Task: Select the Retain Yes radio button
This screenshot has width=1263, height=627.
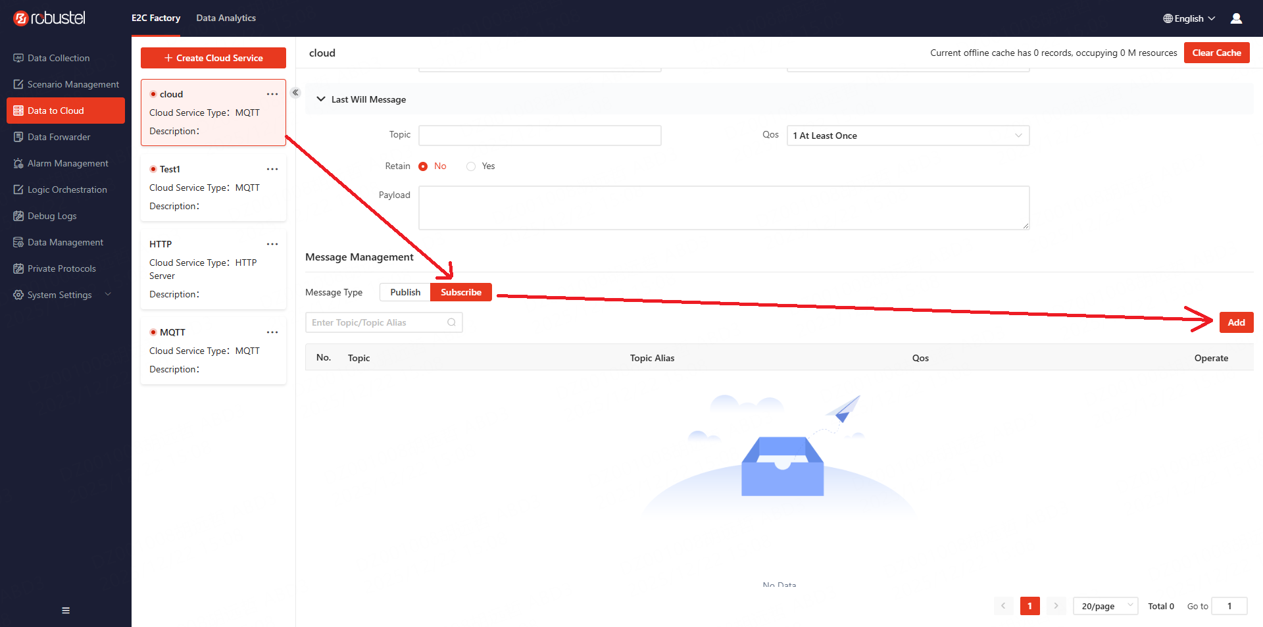Action: pos(471,166)
